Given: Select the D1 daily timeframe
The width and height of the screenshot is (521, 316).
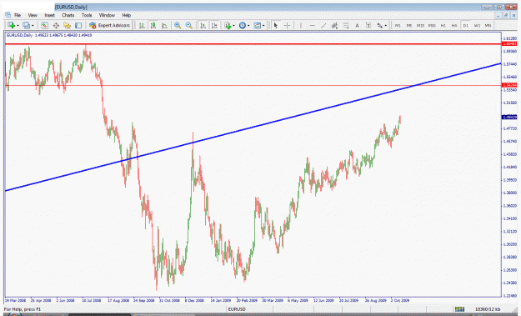Looking at the screenshot, I should point(465,25).
